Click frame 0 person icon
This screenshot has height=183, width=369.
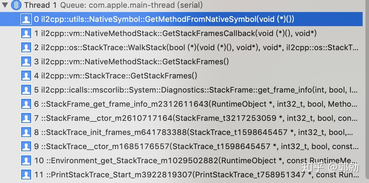click(x=26, y=19)
